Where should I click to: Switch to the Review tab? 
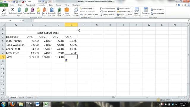(59, 5)
